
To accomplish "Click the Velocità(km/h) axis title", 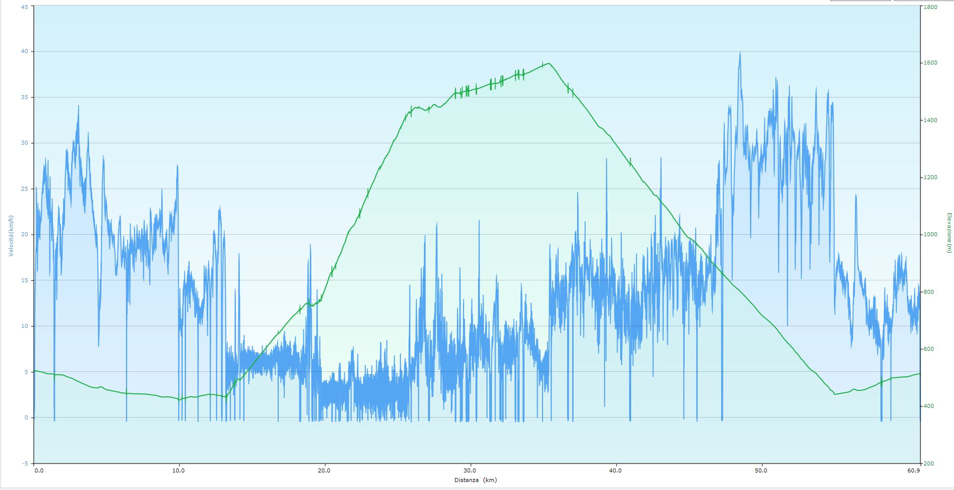I will coord(11,235).
